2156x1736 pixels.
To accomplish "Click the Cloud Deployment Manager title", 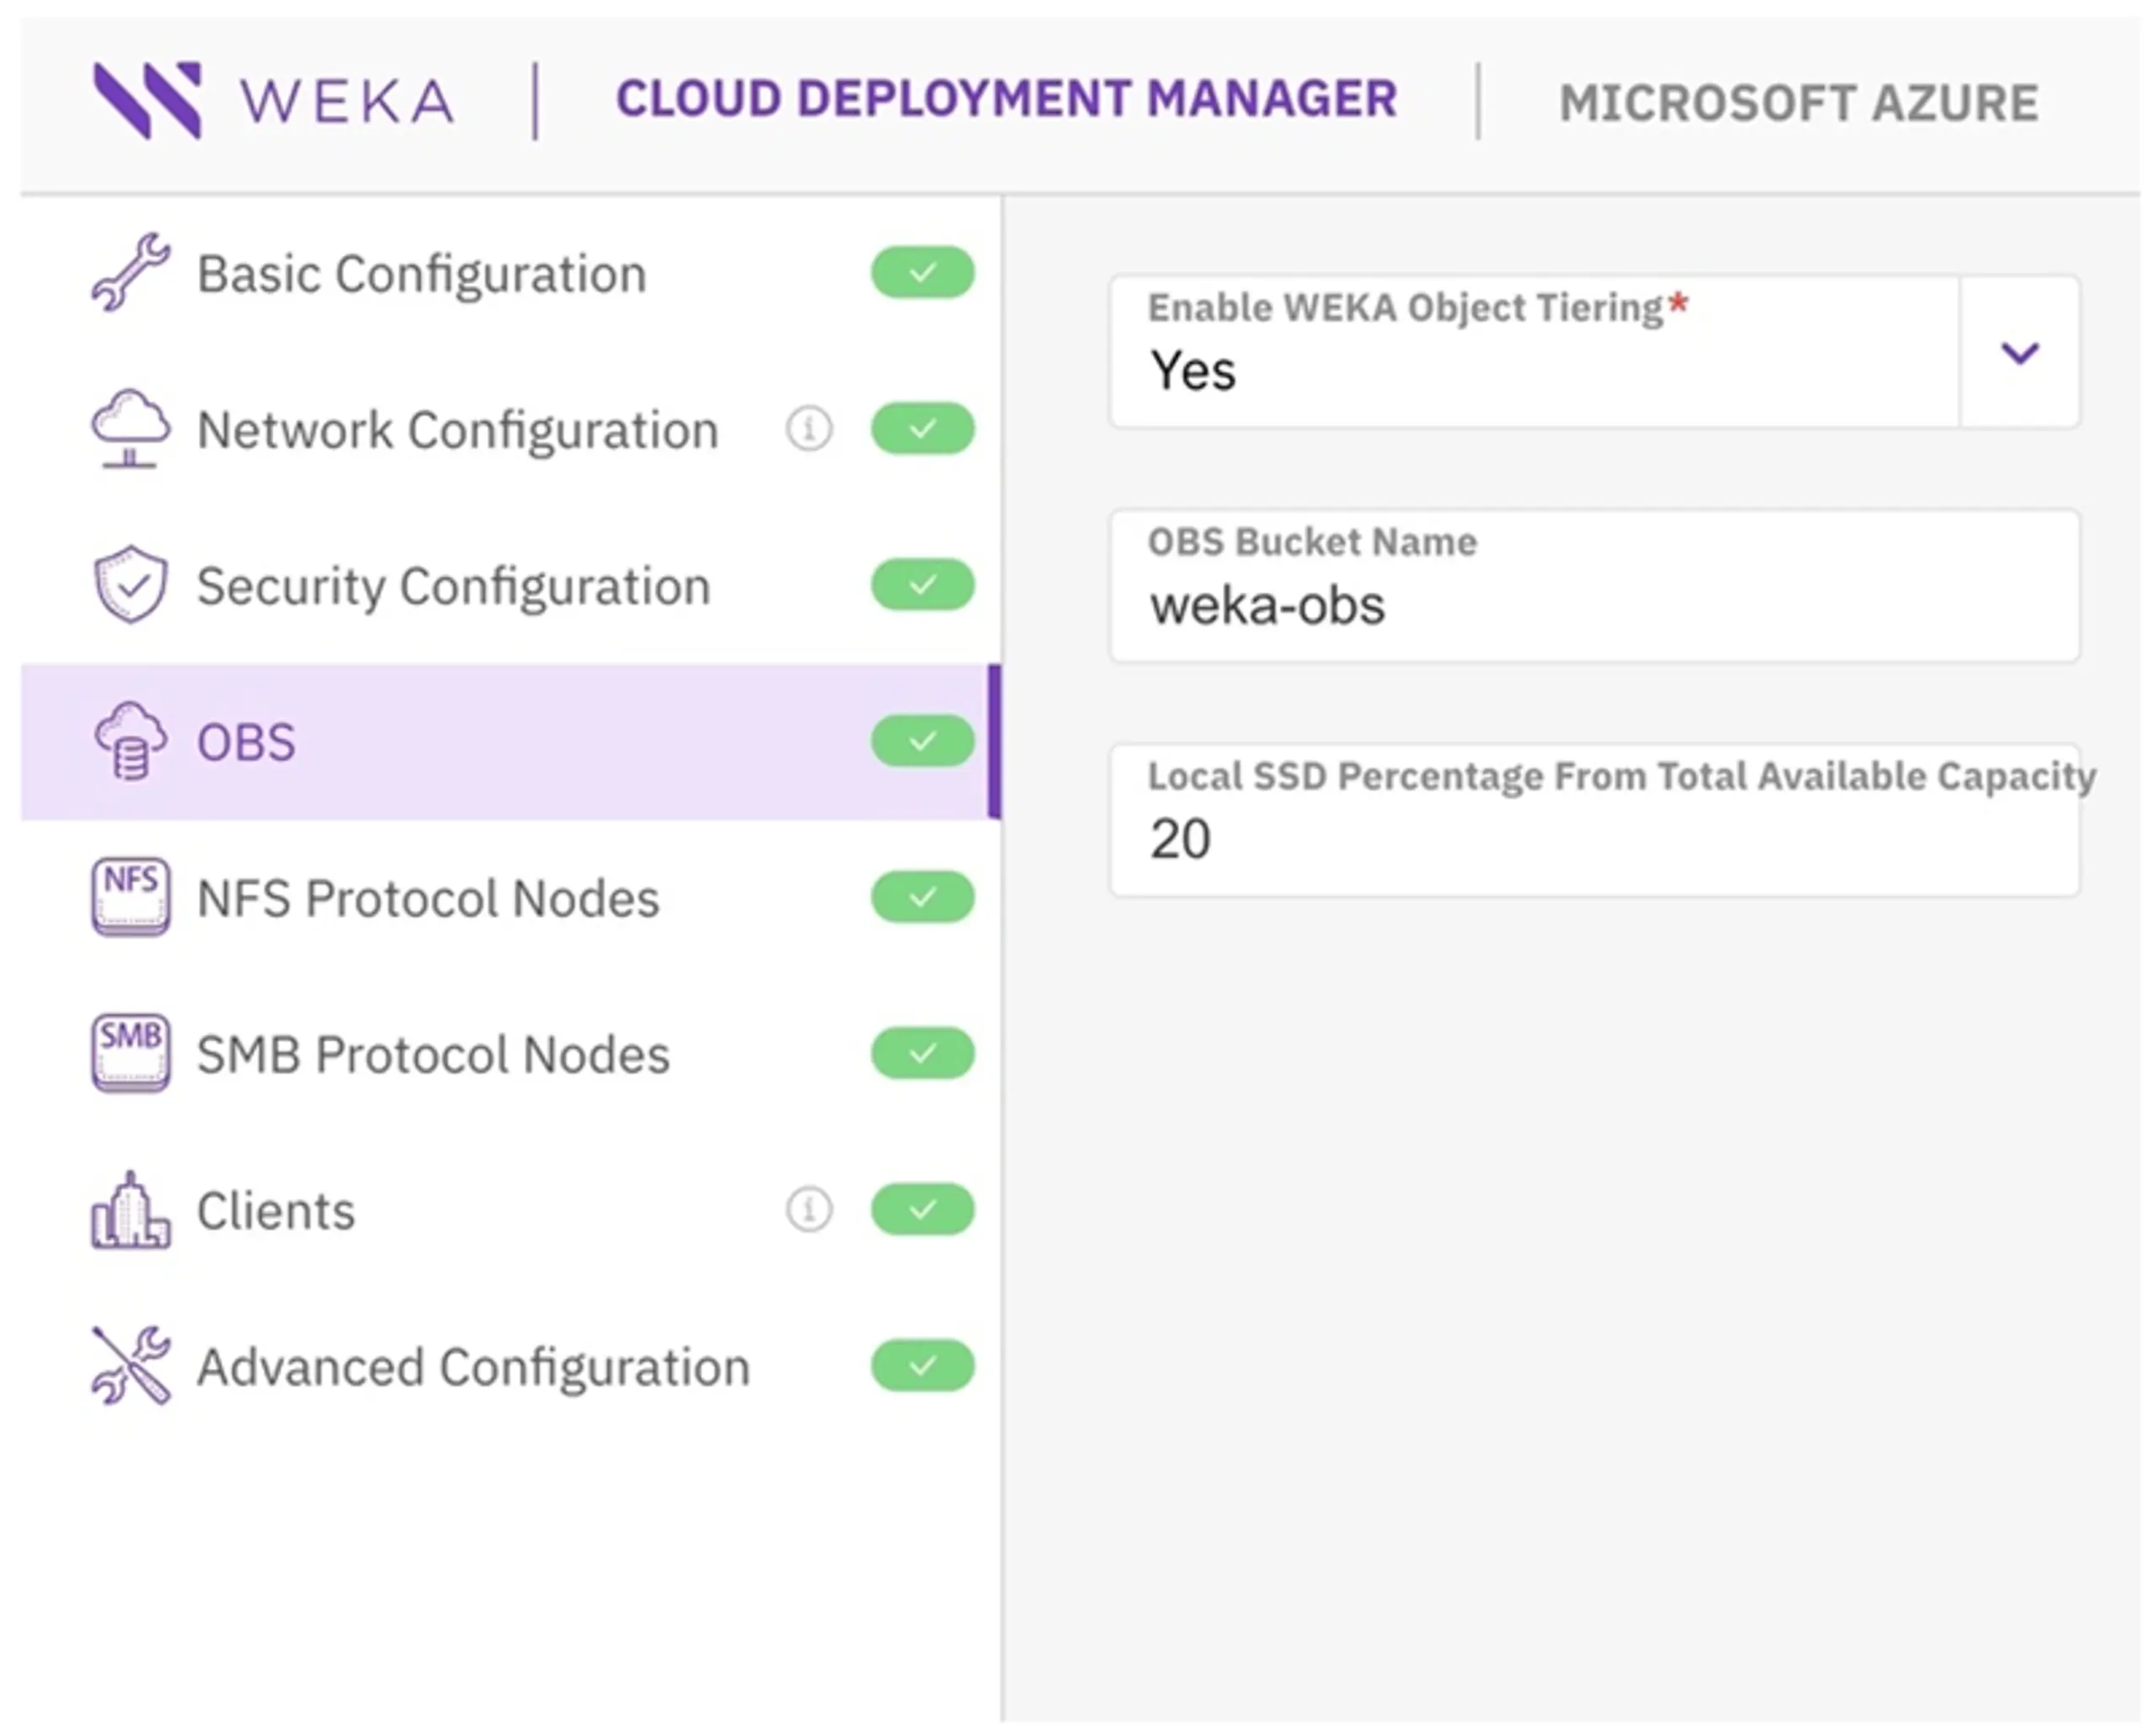I will (1006, 99).
